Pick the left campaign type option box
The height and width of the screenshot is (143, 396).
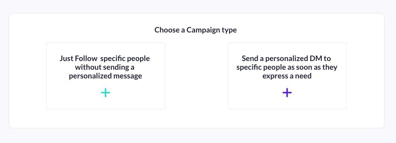[x=106, y=76]
